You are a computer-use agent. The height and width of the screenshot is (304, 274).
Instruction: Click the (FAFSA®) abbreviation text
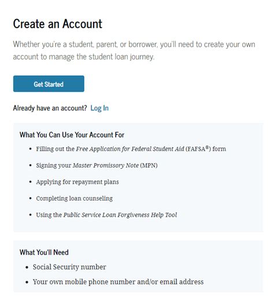(x=198, y=149)
